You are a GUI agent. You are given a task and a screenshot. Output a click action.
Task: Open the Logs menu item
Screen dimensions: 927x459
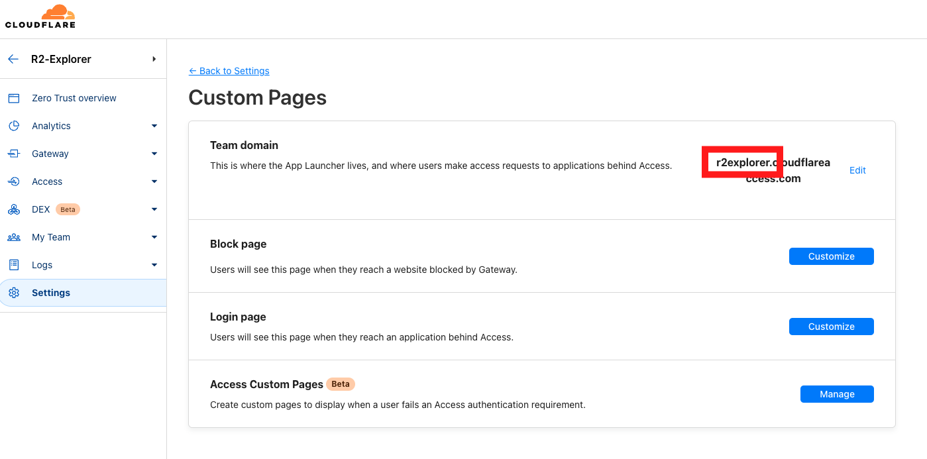coord(42,265)
